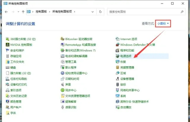Open the 声音 speaker icon
Screen dimensions: 190x122
(x=62, y=85)
